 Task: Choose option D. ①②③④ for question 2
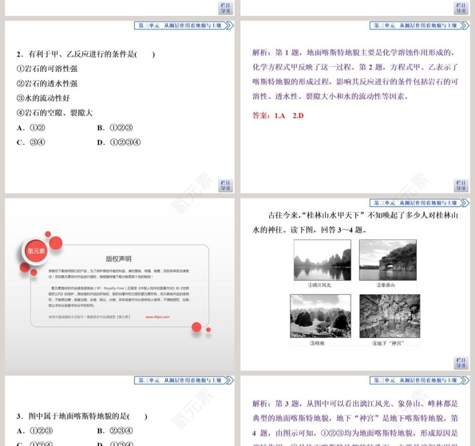(119, 143)
